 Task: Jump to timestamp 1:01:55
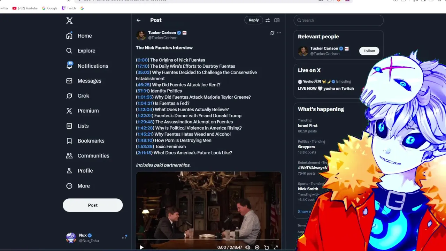coord(145,97)
